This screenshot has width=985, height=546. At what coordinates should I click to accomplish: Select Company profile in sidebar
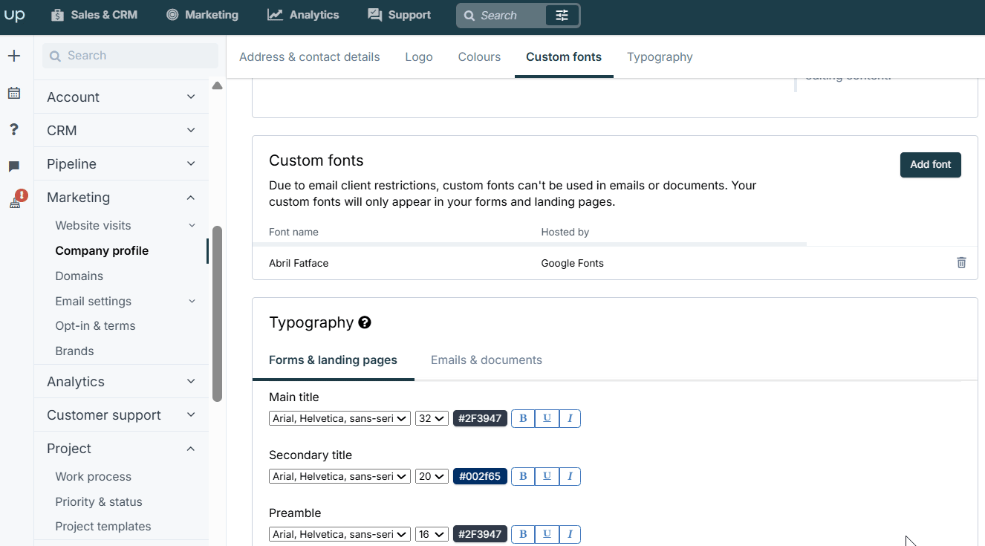point(102,250)
